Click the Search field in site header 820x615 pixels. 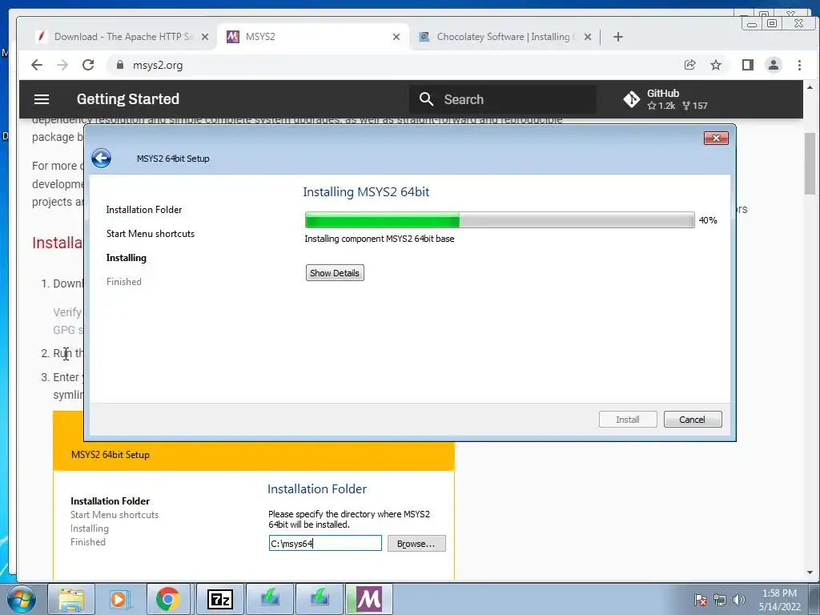click(x=503, y=99)
